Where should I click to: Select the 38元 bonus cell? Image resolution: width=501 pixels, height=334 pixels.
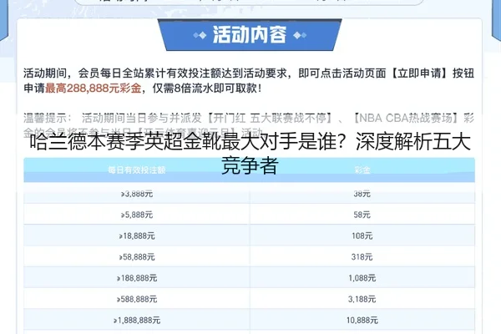[x=362, y=194]
